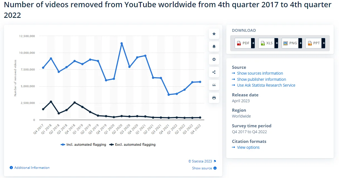Open Show publisher information link

tap(261, 79)
